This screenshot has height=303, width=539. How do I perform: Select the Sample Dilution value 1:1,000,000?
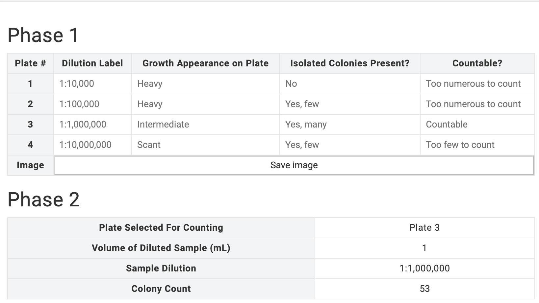pos(424,268)
